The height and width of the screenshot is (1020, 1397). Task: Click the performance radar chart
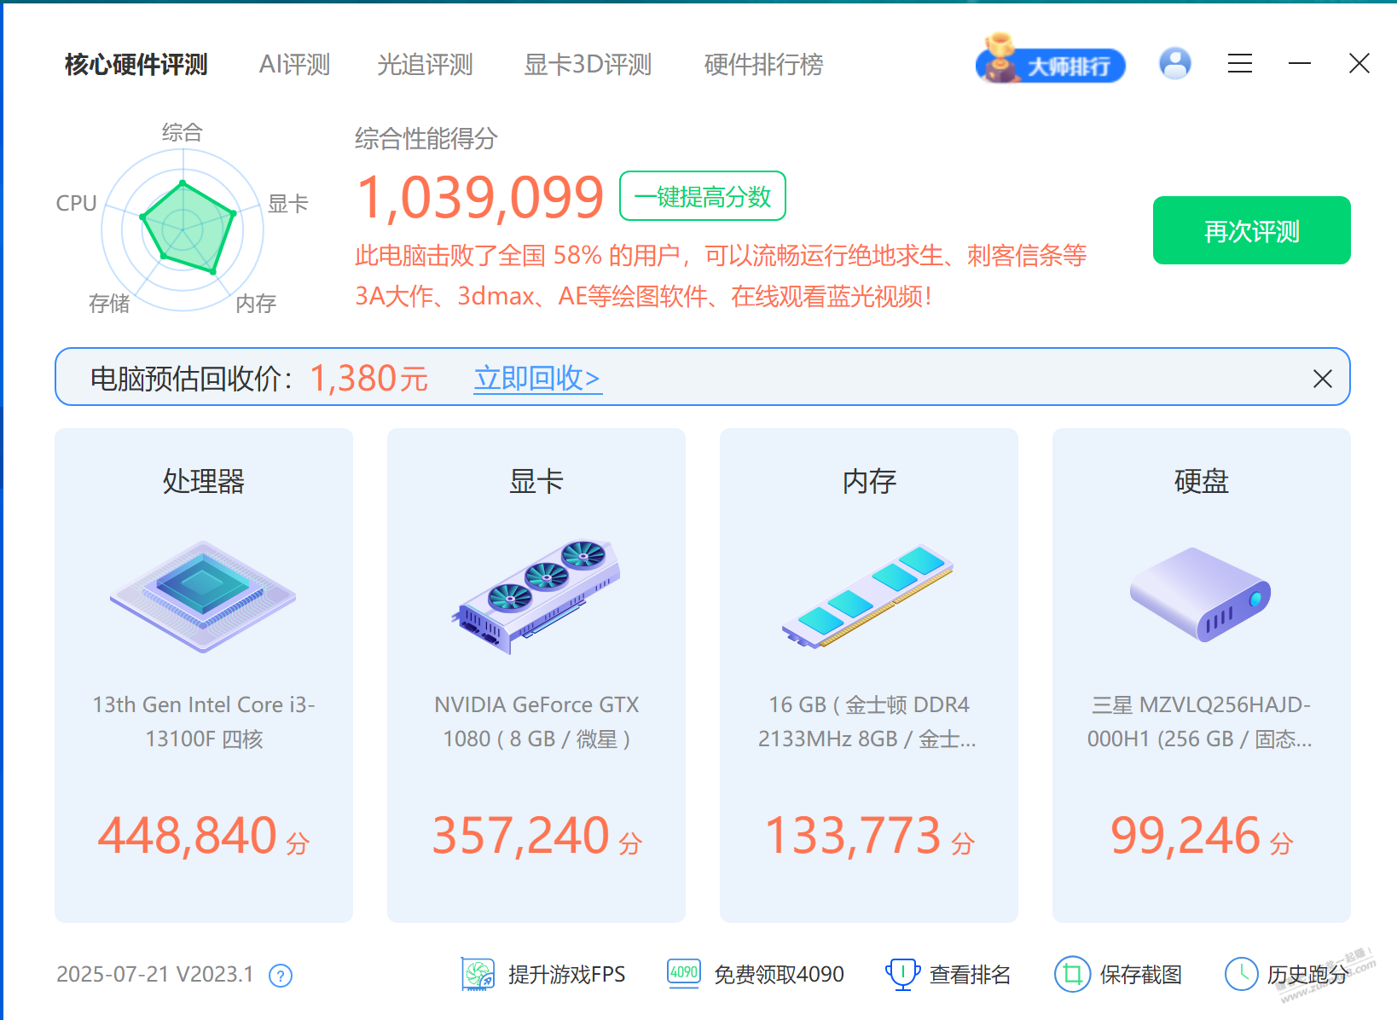click(183, 229)
